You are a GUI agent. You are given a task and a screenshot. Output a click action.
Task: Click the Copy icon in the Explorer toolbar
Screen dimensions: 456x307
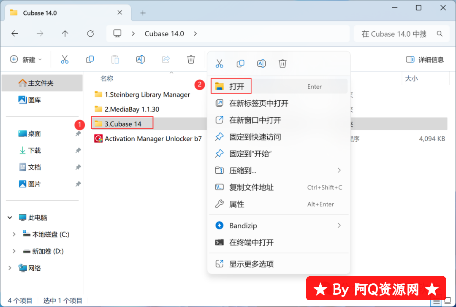click(90, 59)
